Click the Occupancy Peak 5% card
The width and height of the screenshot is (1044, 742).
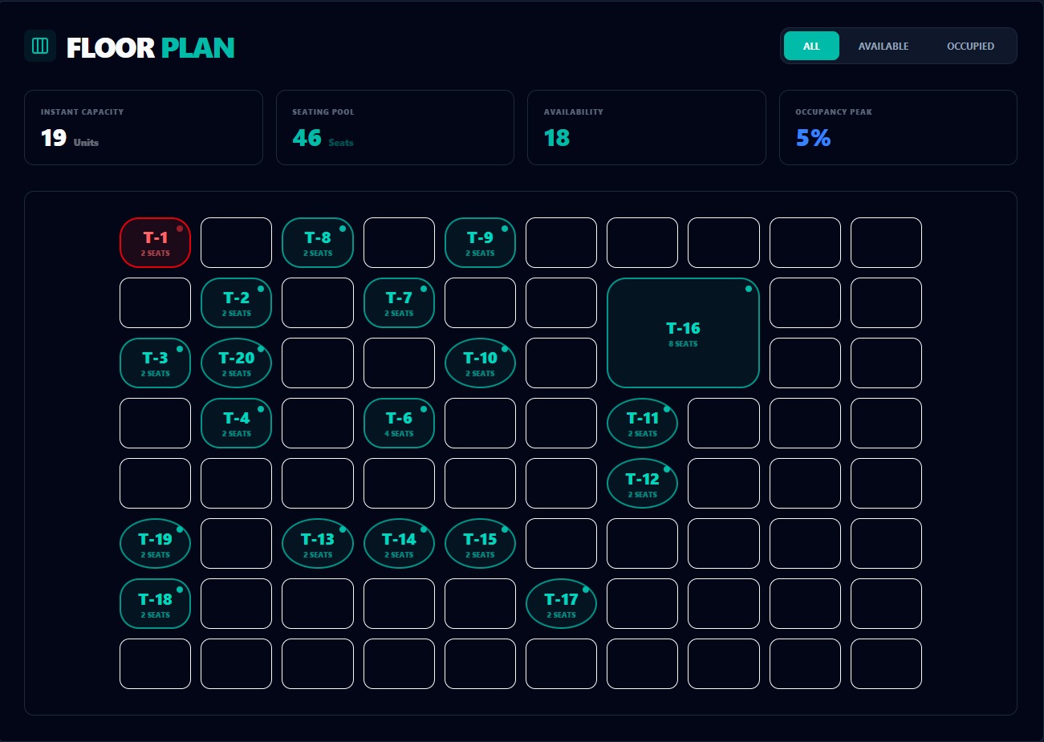(x=897, y=128)
